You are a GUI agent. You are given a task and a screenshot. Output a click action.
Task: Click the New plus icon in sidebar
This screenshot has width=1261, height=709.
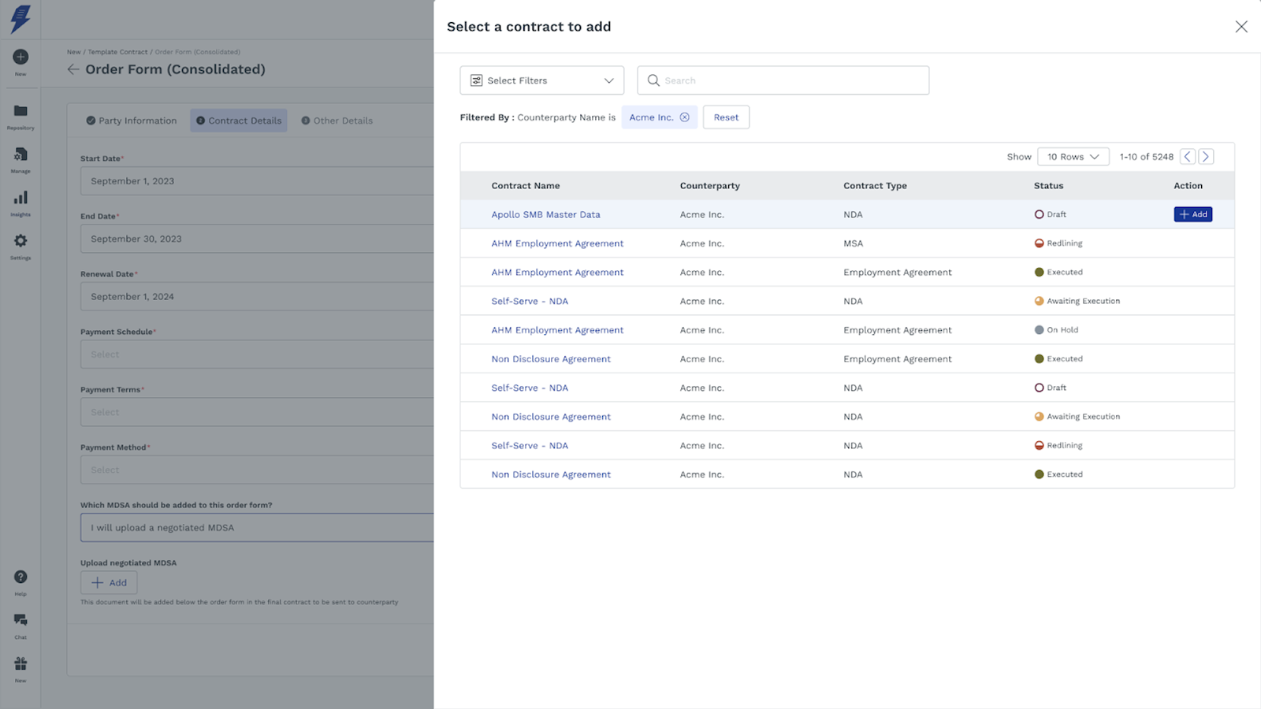[x=20, y=57]
